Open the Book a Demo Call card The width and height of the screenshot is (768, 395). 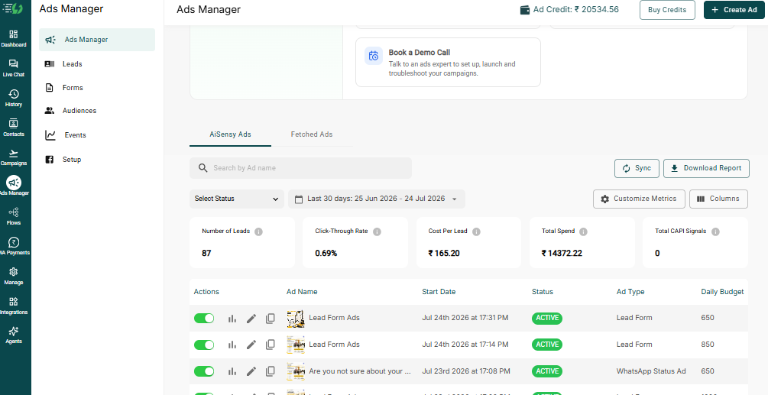pos(448,62)
